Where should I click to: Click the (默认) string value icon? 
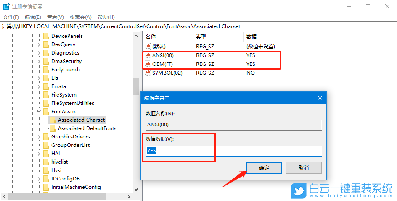pyautogui.click(x=148, y=46)
